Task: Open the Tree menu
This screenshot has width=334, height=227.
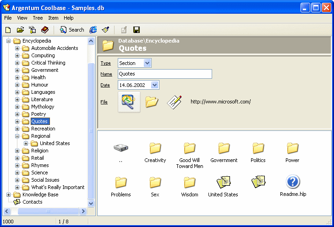Action: (38, 18)
